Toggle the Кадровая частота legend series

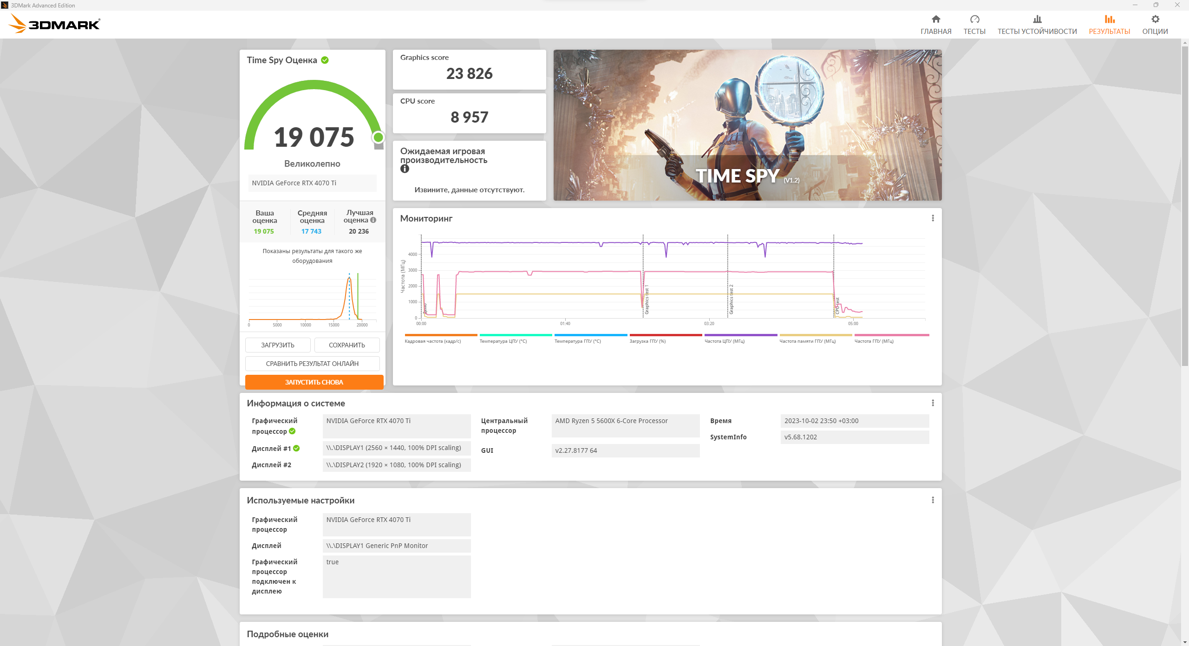(432, 341)
